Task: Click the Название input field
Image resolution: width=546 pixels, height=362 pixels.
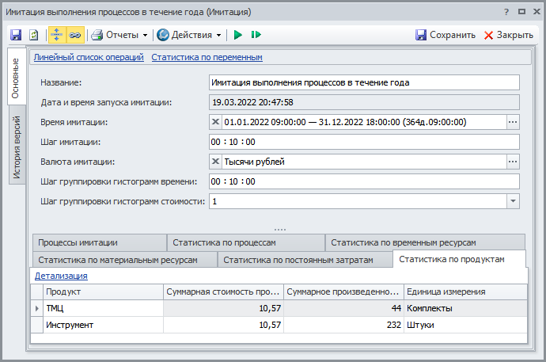Action: click(x=363, y=82)
